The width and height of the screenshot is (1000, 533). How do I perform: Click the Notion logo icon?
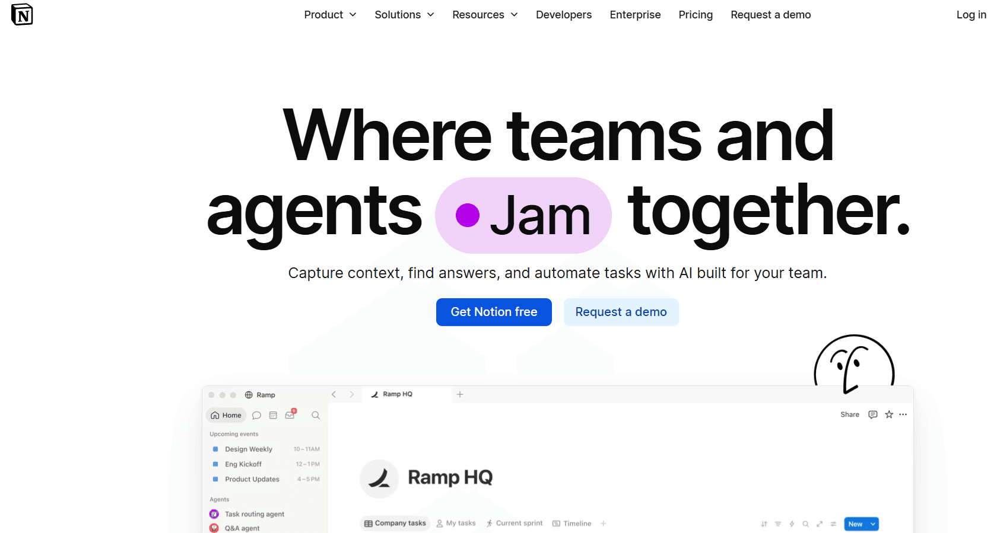point(22,15)
